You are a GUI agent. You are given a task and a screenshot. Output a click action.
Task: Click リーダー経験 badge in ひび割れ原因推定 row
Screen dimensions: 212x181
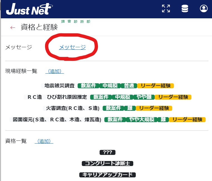173,97
